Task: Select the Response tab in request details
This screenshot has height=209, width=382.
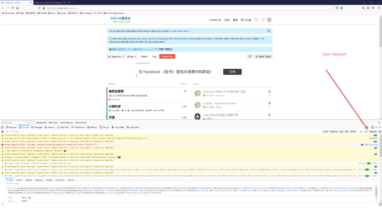Action: click(39, 180)
